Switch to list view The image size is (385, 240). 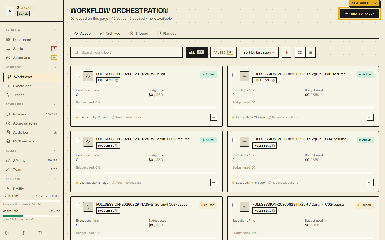click(x=310, y=53)
